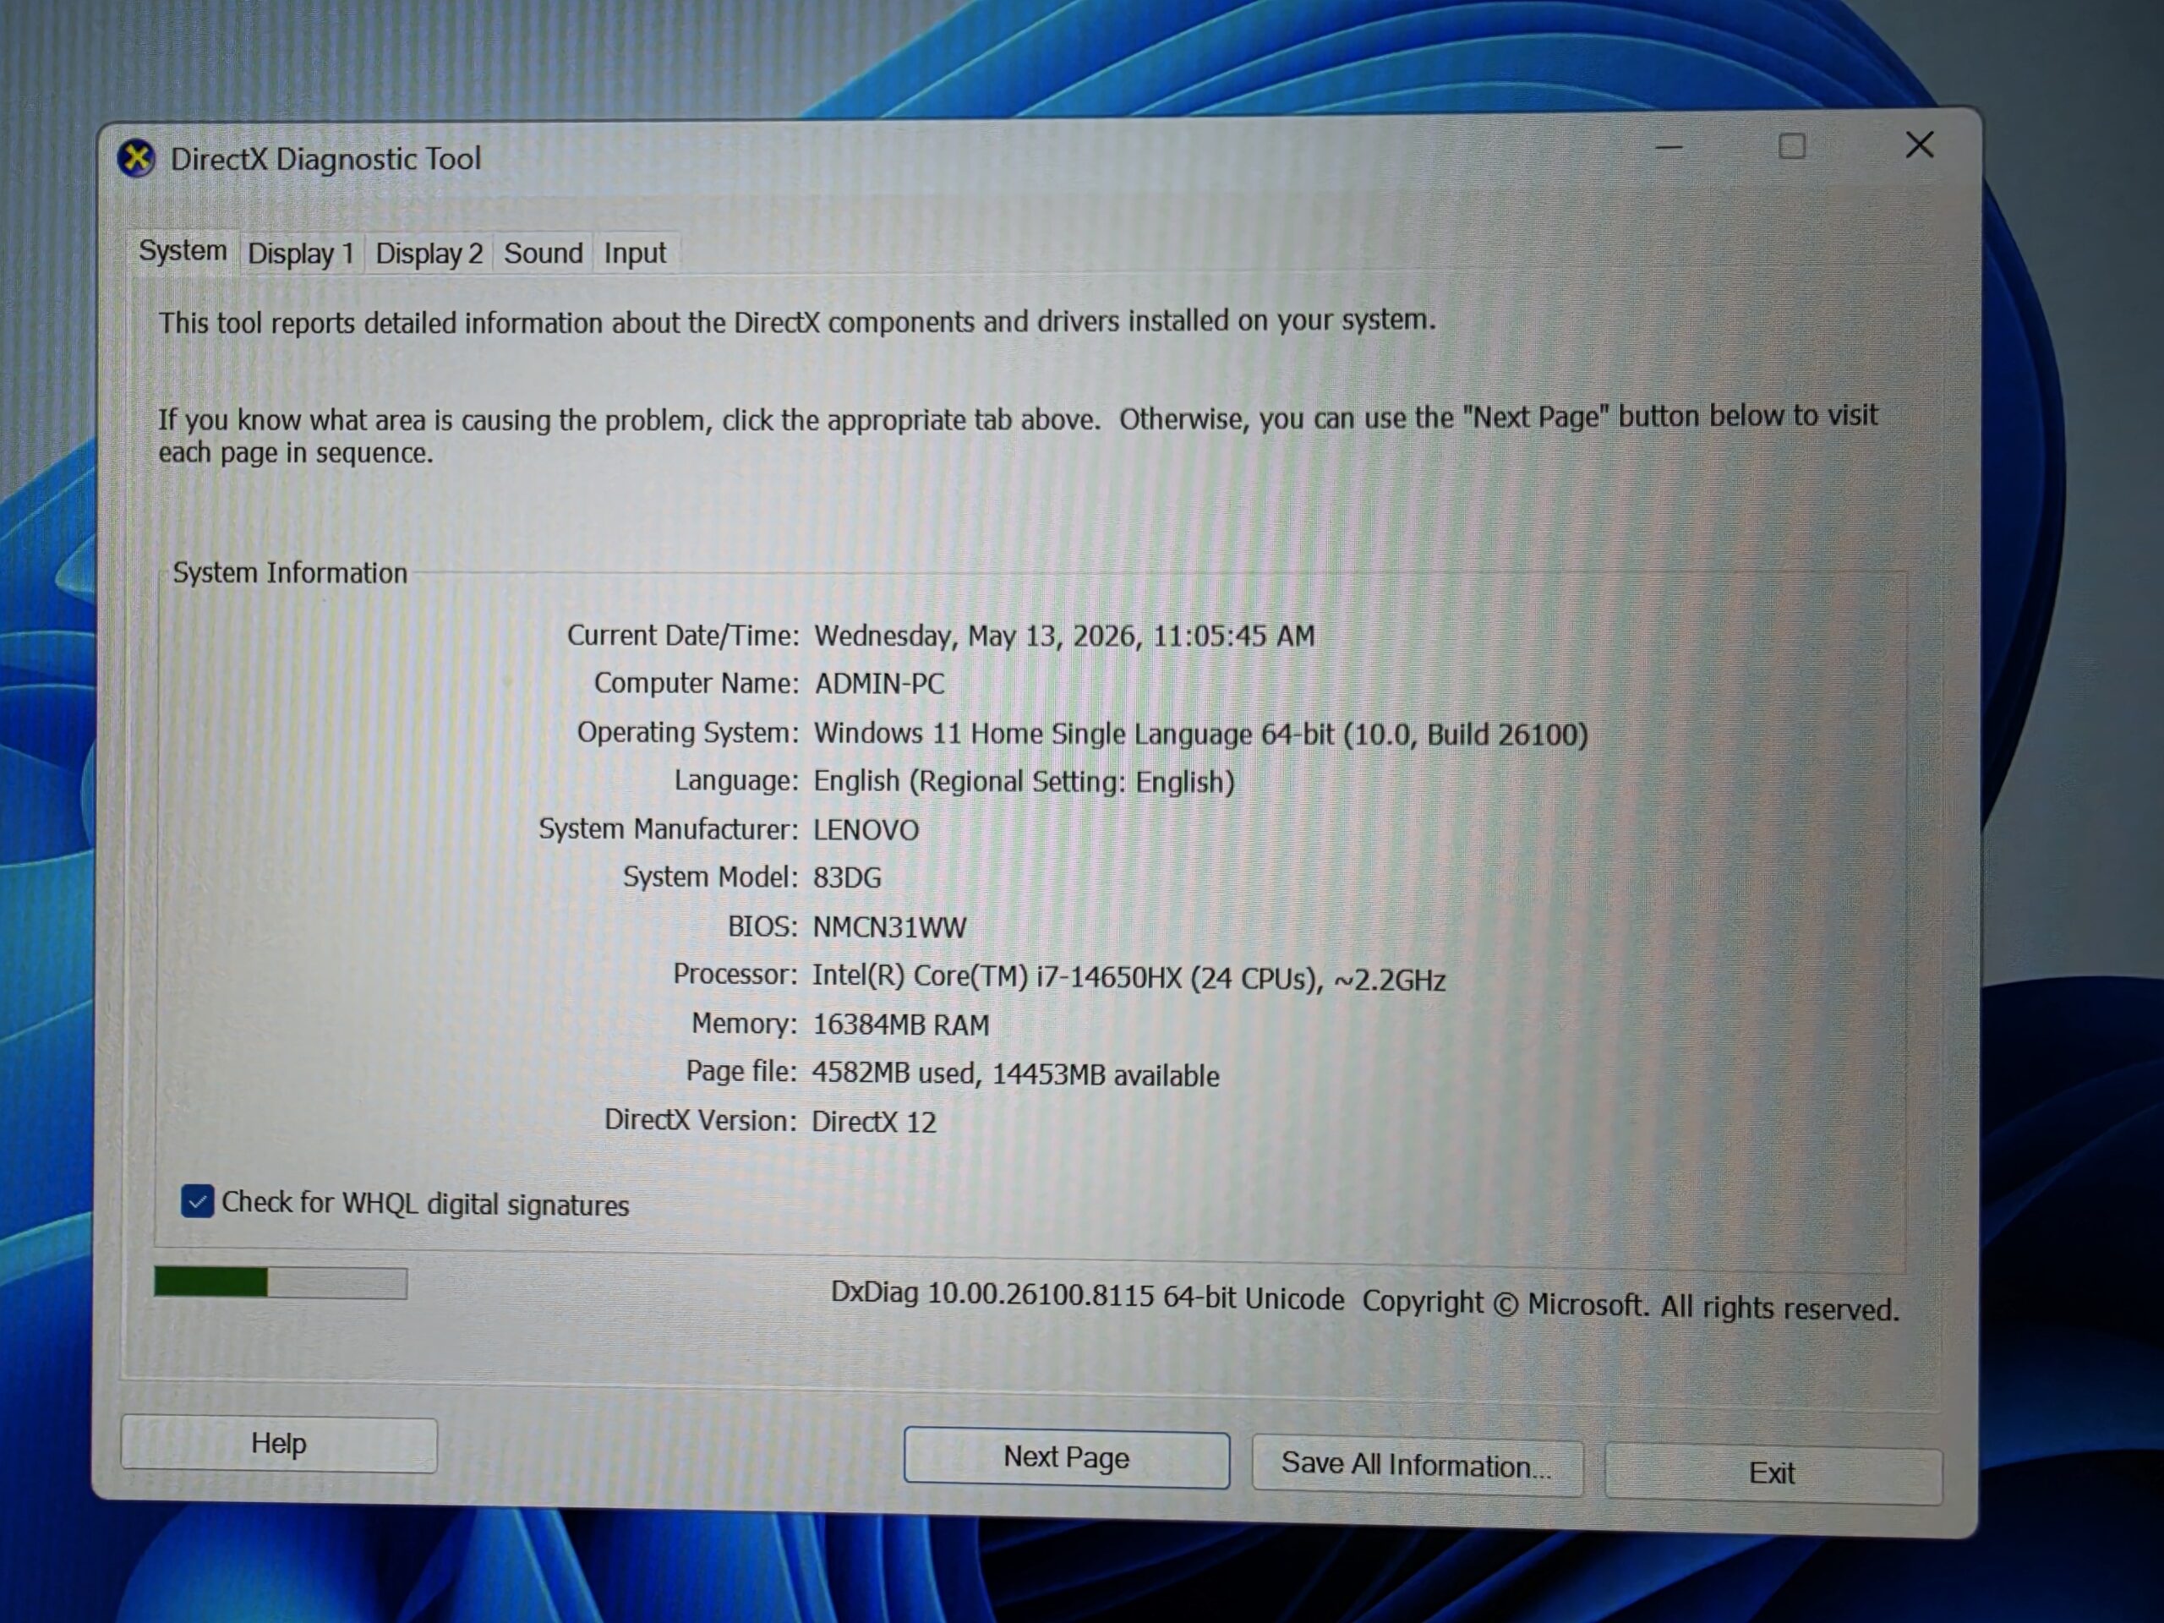Select the manufacturer value LENOVO

pos(866,831)
